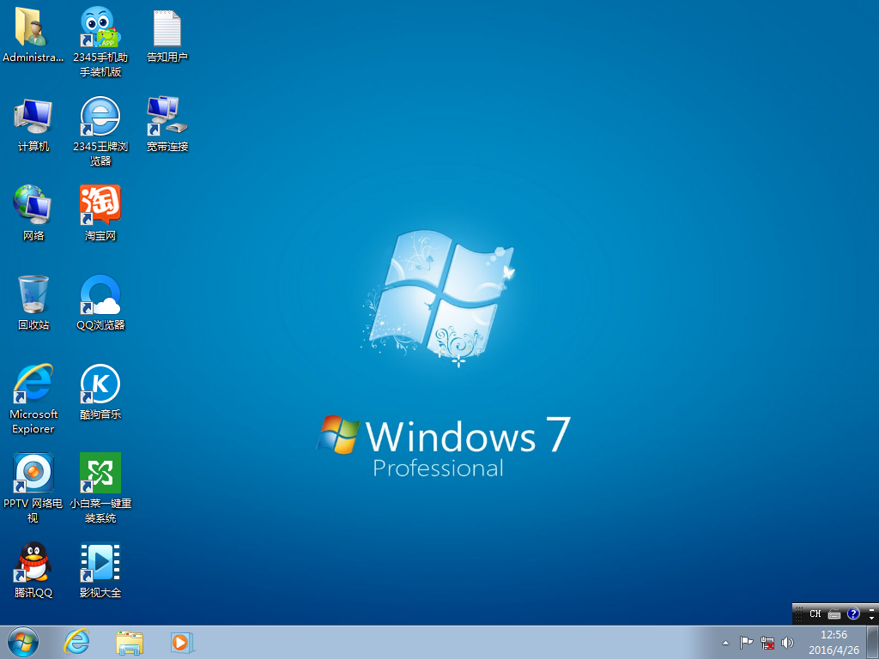Click the Show desktop button
This screenshot has height=659, width=879.
pos(873,642)
